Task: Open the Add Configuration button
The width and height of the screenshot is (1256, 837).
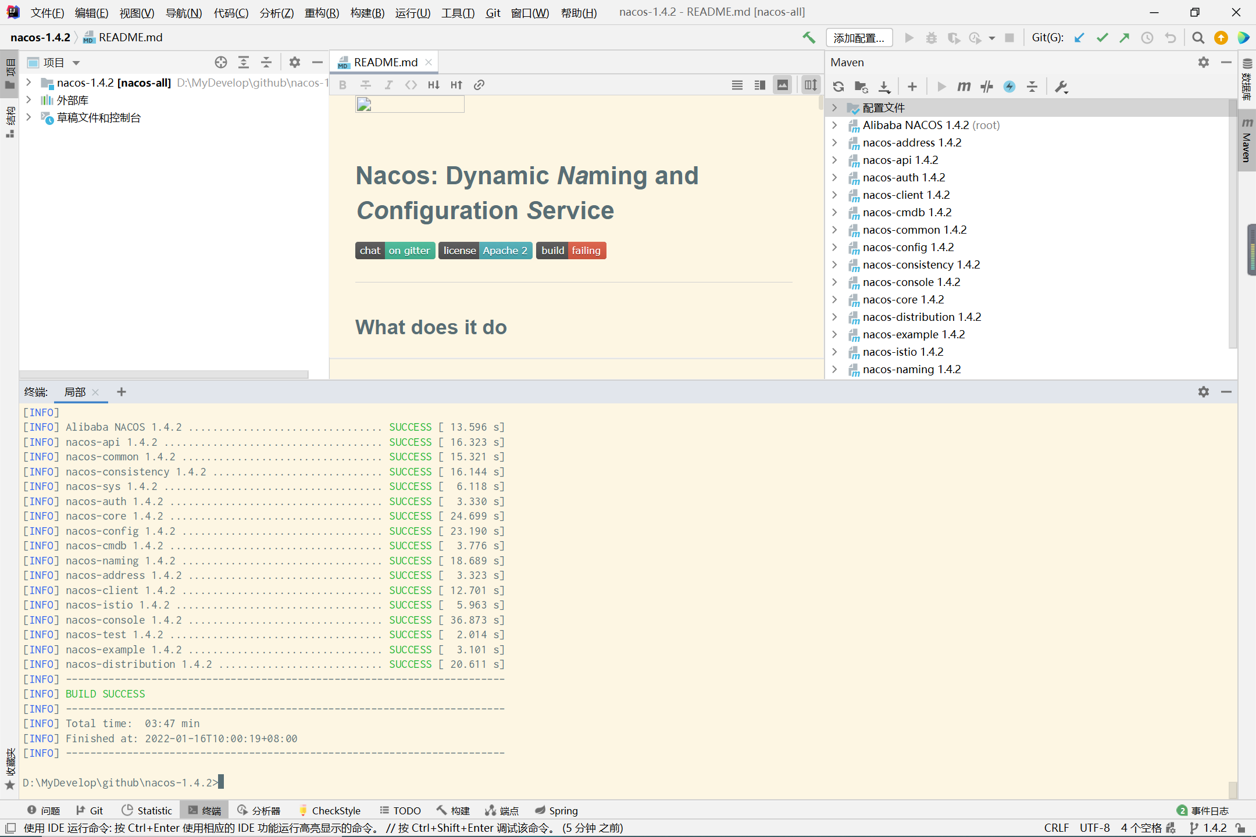Action: pyautogui.click(x=859, y=38)
